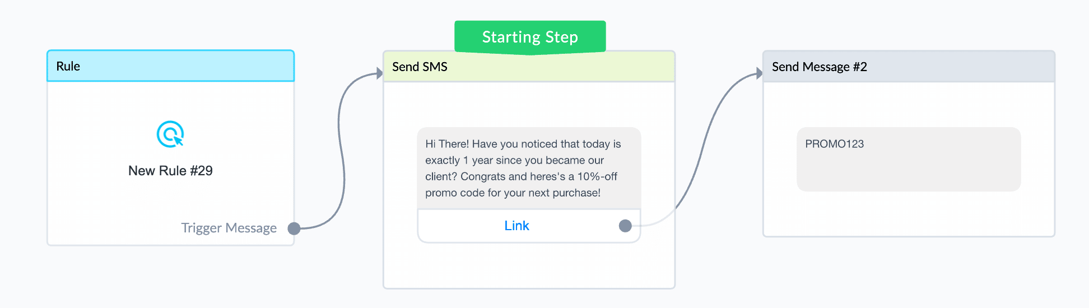The width and height of the screenshot is (1089, 308).
Task: Click the PROMO123 text
Action: [x=834, y=144]
